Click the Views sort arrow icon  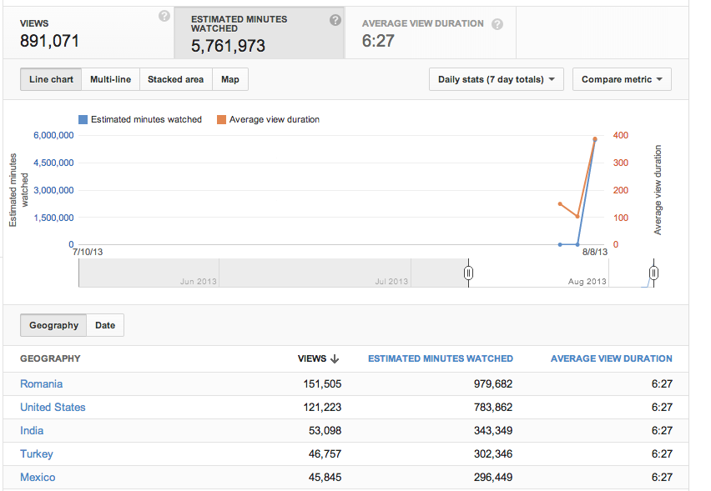pos(335,358)
